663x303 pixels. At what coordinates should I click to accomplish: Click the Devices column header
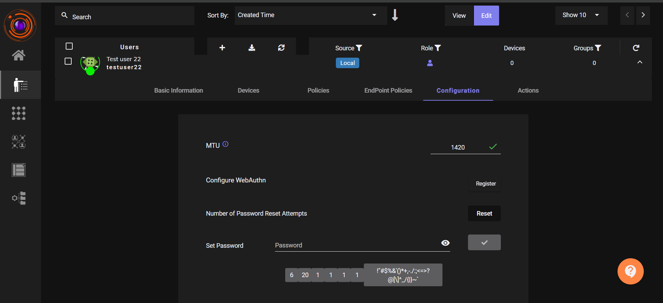[x=514, y=48]
